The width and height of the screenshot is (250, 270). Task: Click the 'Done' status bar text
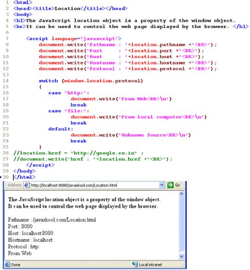click(x=16, y=265)
